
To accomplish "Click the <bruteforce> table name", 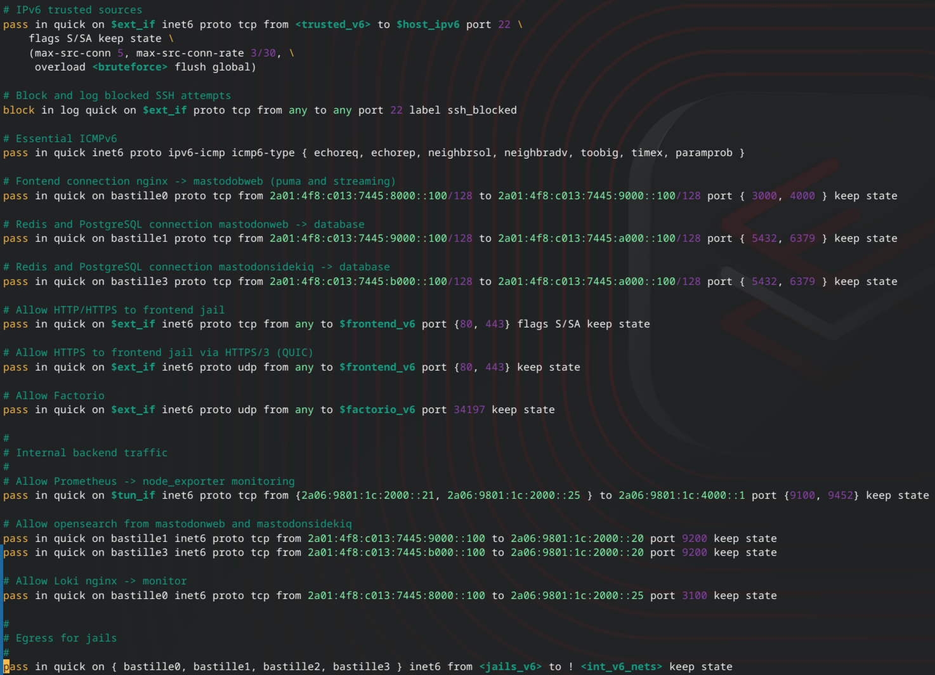I will 129,67.
